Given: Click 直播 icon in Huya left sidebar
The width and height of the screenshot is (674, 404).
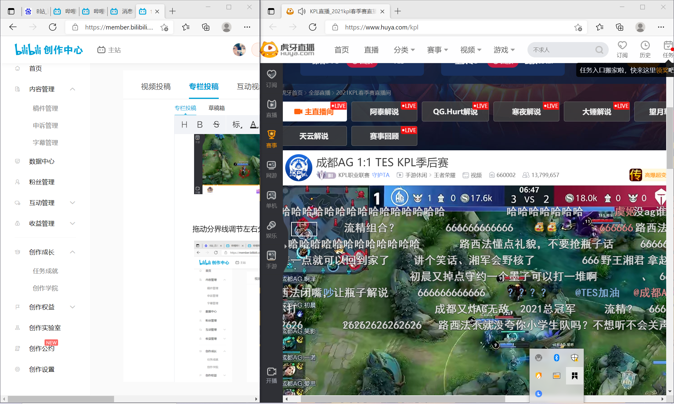Looking at the screenshot, I should click(271, 109).
